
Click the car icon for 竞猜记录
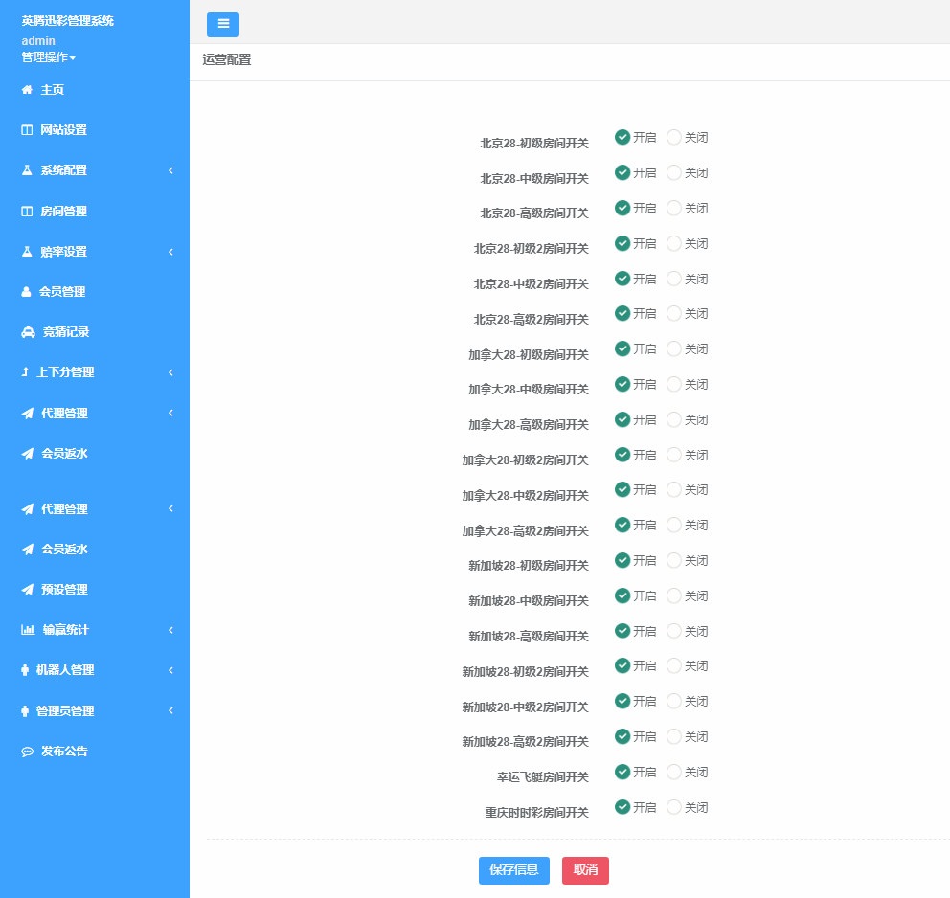[x=28, y=332]
